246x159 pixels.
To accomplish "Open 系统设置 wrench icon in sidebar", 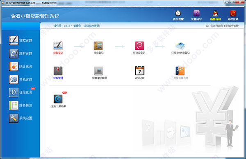I will tap(14, 119).
